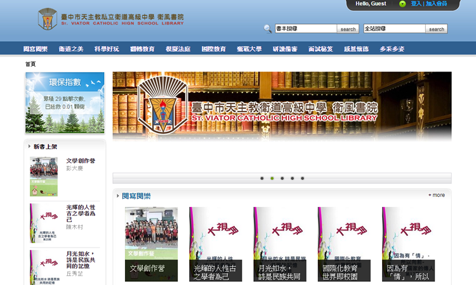Click the green dropdown arrow beside Hello, Guest

[x=402, y=4]
